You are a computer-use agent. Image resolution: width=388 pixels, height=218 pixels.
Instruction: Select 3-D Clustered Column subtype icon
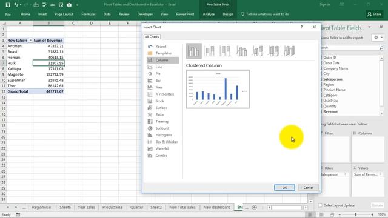point(241,51)
